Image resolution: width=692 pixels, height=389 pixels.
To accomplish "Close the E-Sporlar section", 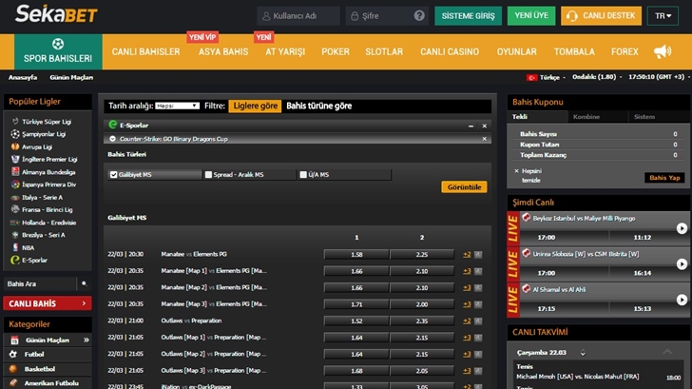I will pyautogui.click(x=485, y=126).
